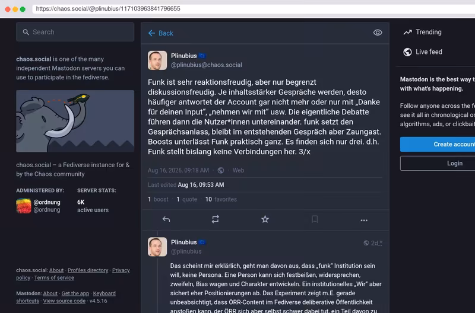Open the Mastodon About link
The width and height of the screenshot is (475, 313).
[50, 293]
